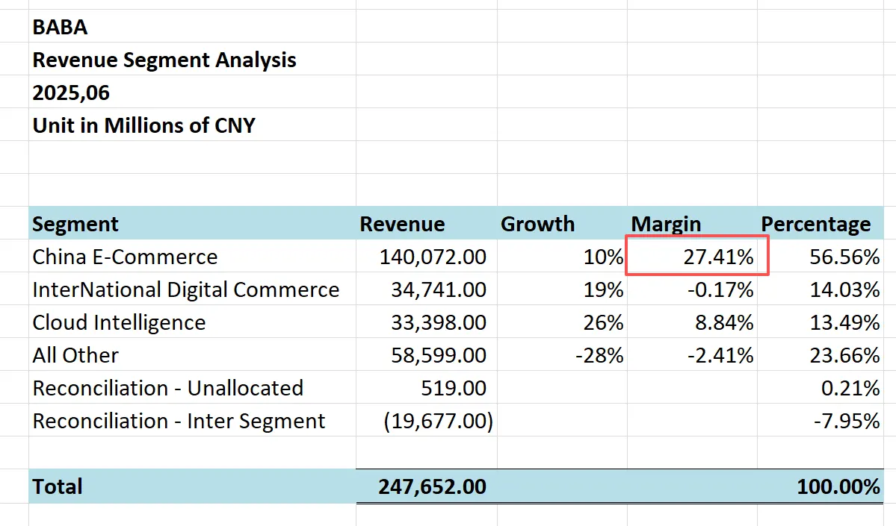Select the Percentage column header cell
This screenshot has height=526, width=896.
coord(815,224)
